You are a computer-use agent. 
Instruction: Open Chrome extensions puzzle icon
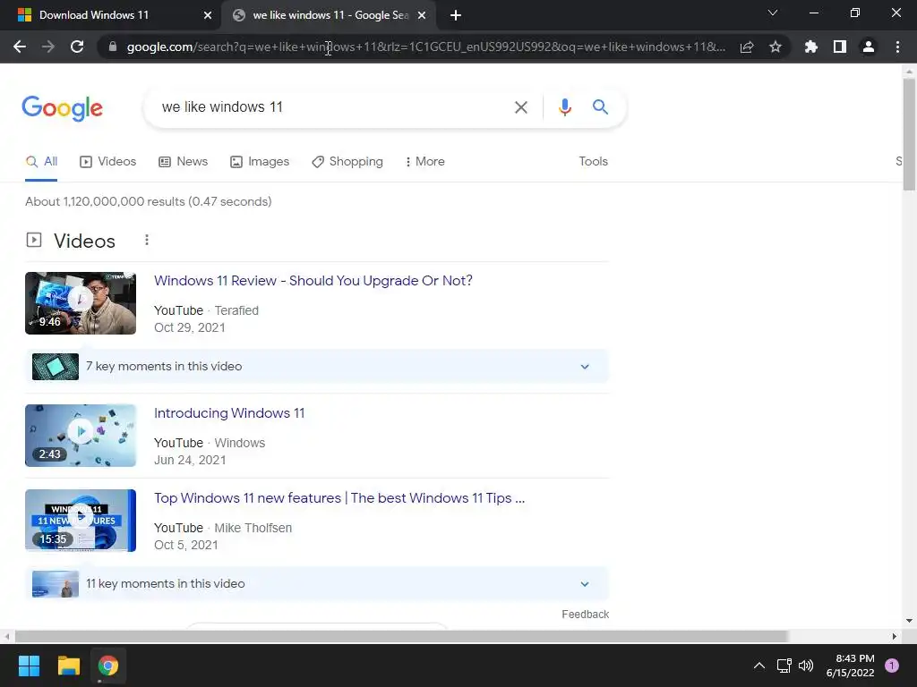click(811, 47)
